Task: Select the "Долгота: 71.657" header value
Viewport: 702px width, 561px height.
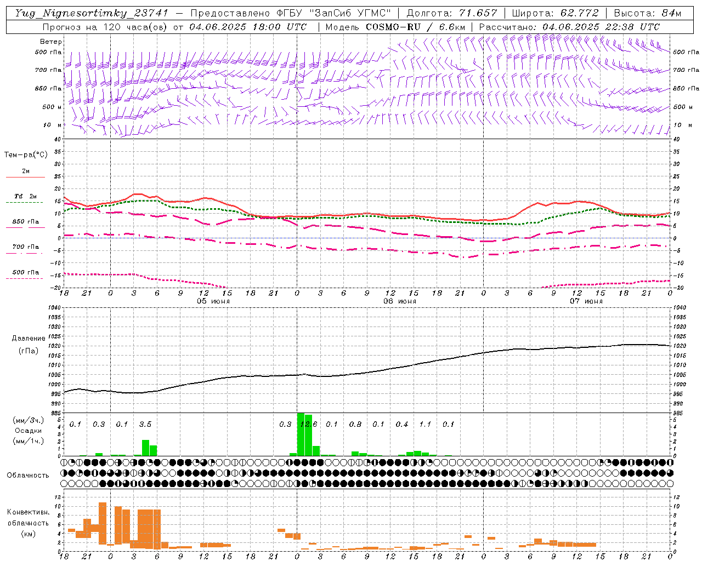Action: pos(452,13)
